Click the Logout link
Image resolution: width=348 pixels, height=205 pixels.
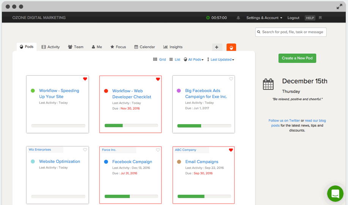click(293, 18)
